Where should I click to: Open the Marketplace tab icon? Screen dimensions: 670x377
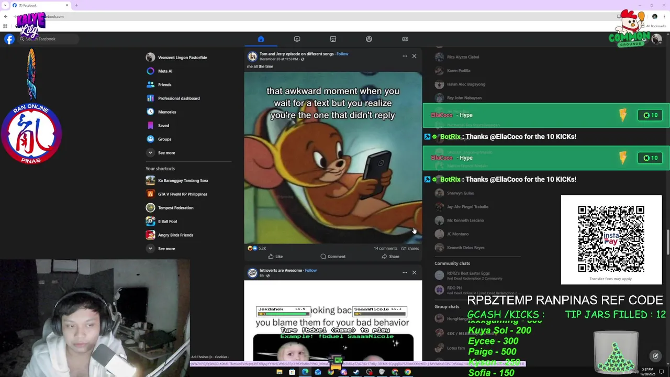click(x=333, y=39)
